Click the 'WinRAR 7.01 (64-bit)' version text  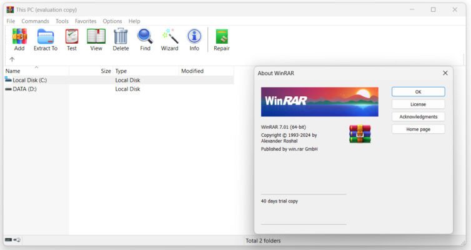pyautogui.click(x=284, y=127)
